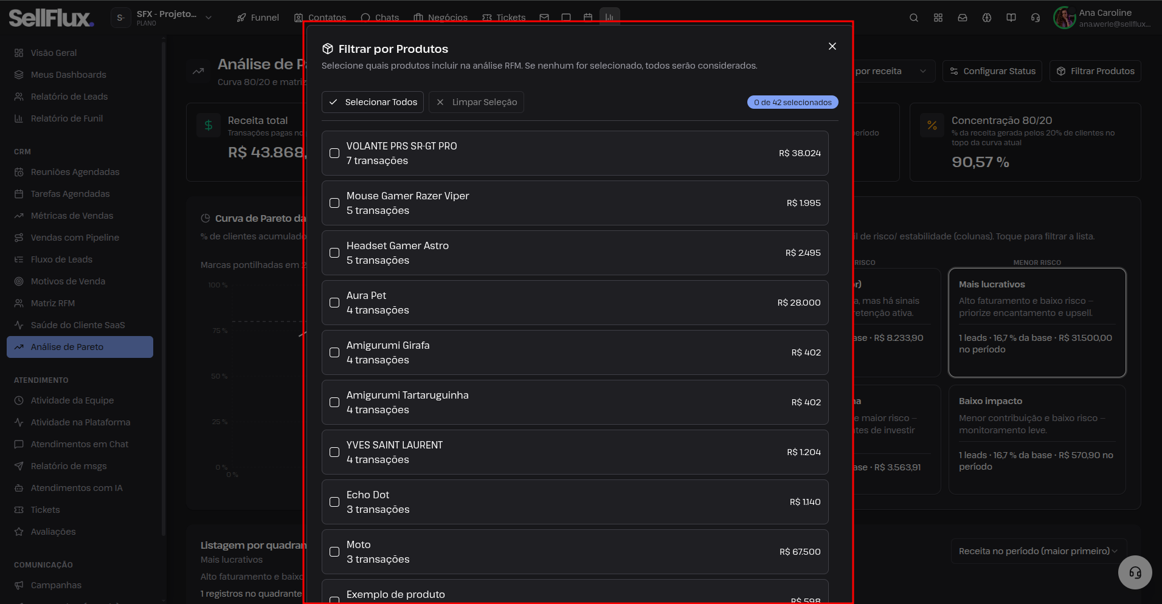Go to Visão Geral in sidebar

pyautogui.click(x=80, y=53)
